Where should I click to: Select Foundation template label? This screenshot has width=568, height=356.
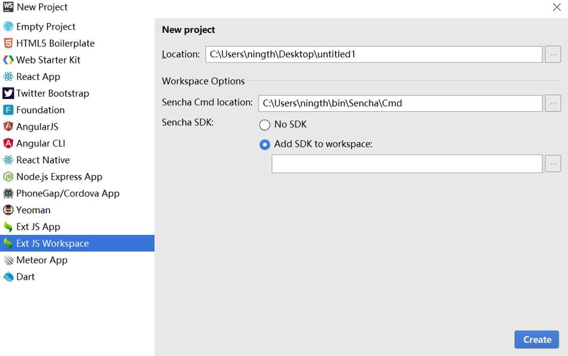tap(40, 110)
